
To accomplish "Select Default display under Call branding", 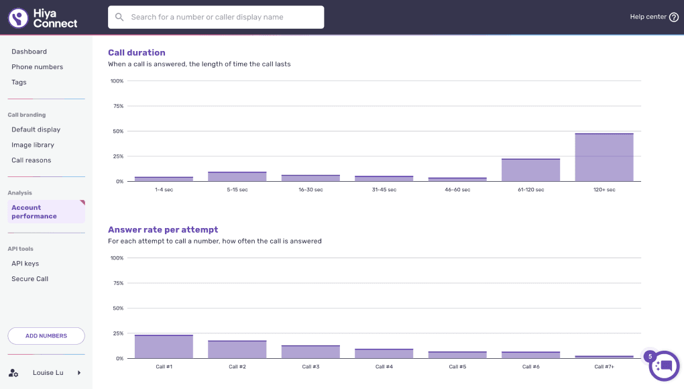I will pyautogui.click(x=36, y=129).
